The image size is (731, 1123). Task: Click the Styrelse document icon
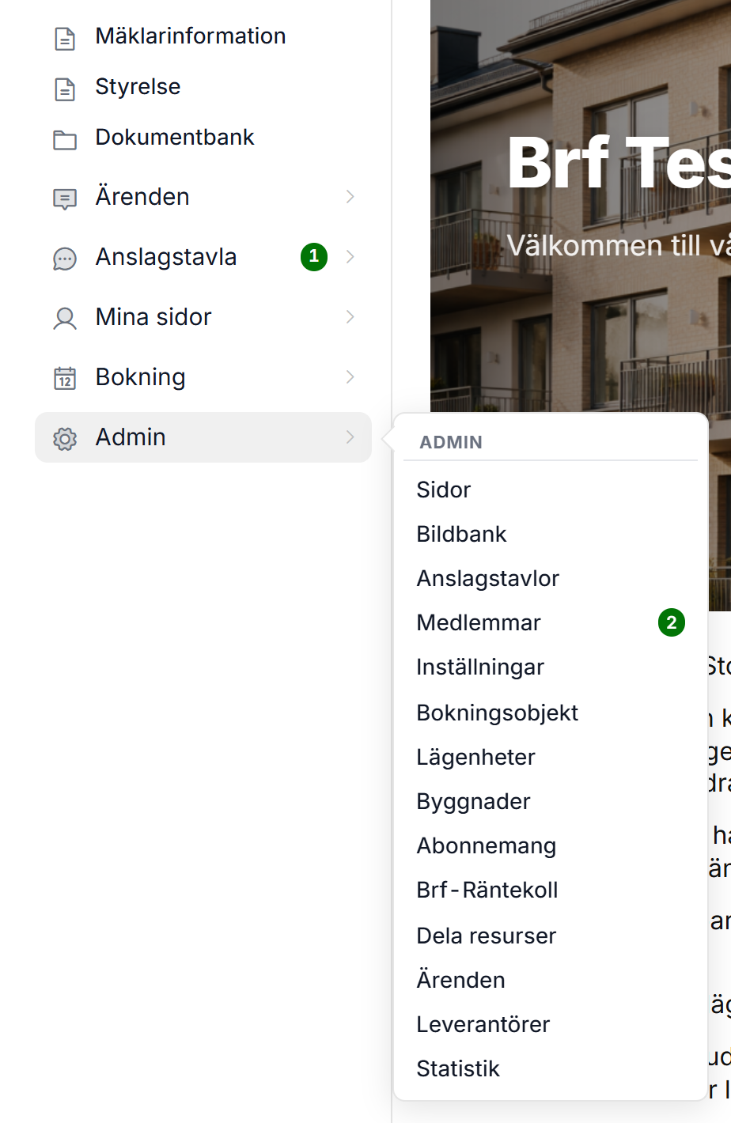tap(65, 89)
